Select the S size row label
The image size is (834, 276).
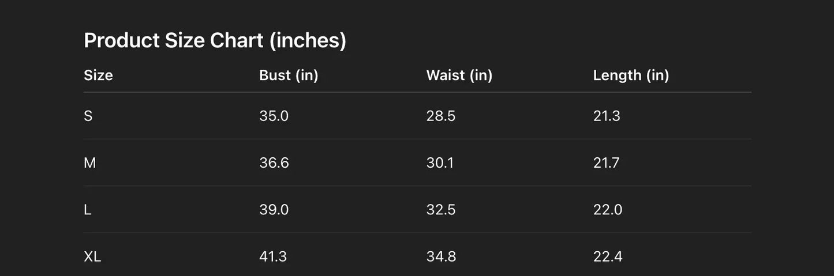(x=88, y=116)
